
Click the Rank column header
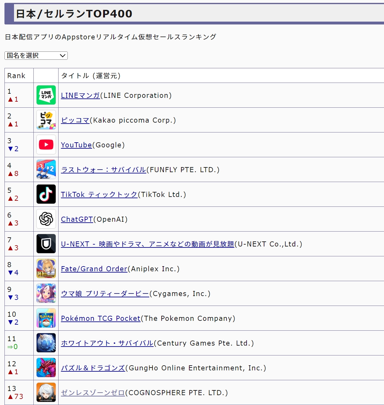[19, 76]
